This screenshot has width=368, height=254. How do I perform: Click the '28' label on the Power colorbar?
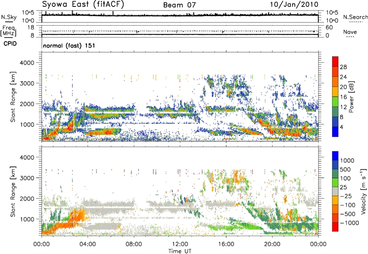(x=343, y=67)
